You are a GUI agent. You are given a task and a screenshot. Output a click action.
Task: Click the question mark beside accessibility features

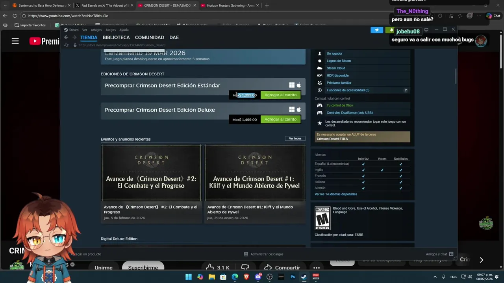[x=406, y=90]
